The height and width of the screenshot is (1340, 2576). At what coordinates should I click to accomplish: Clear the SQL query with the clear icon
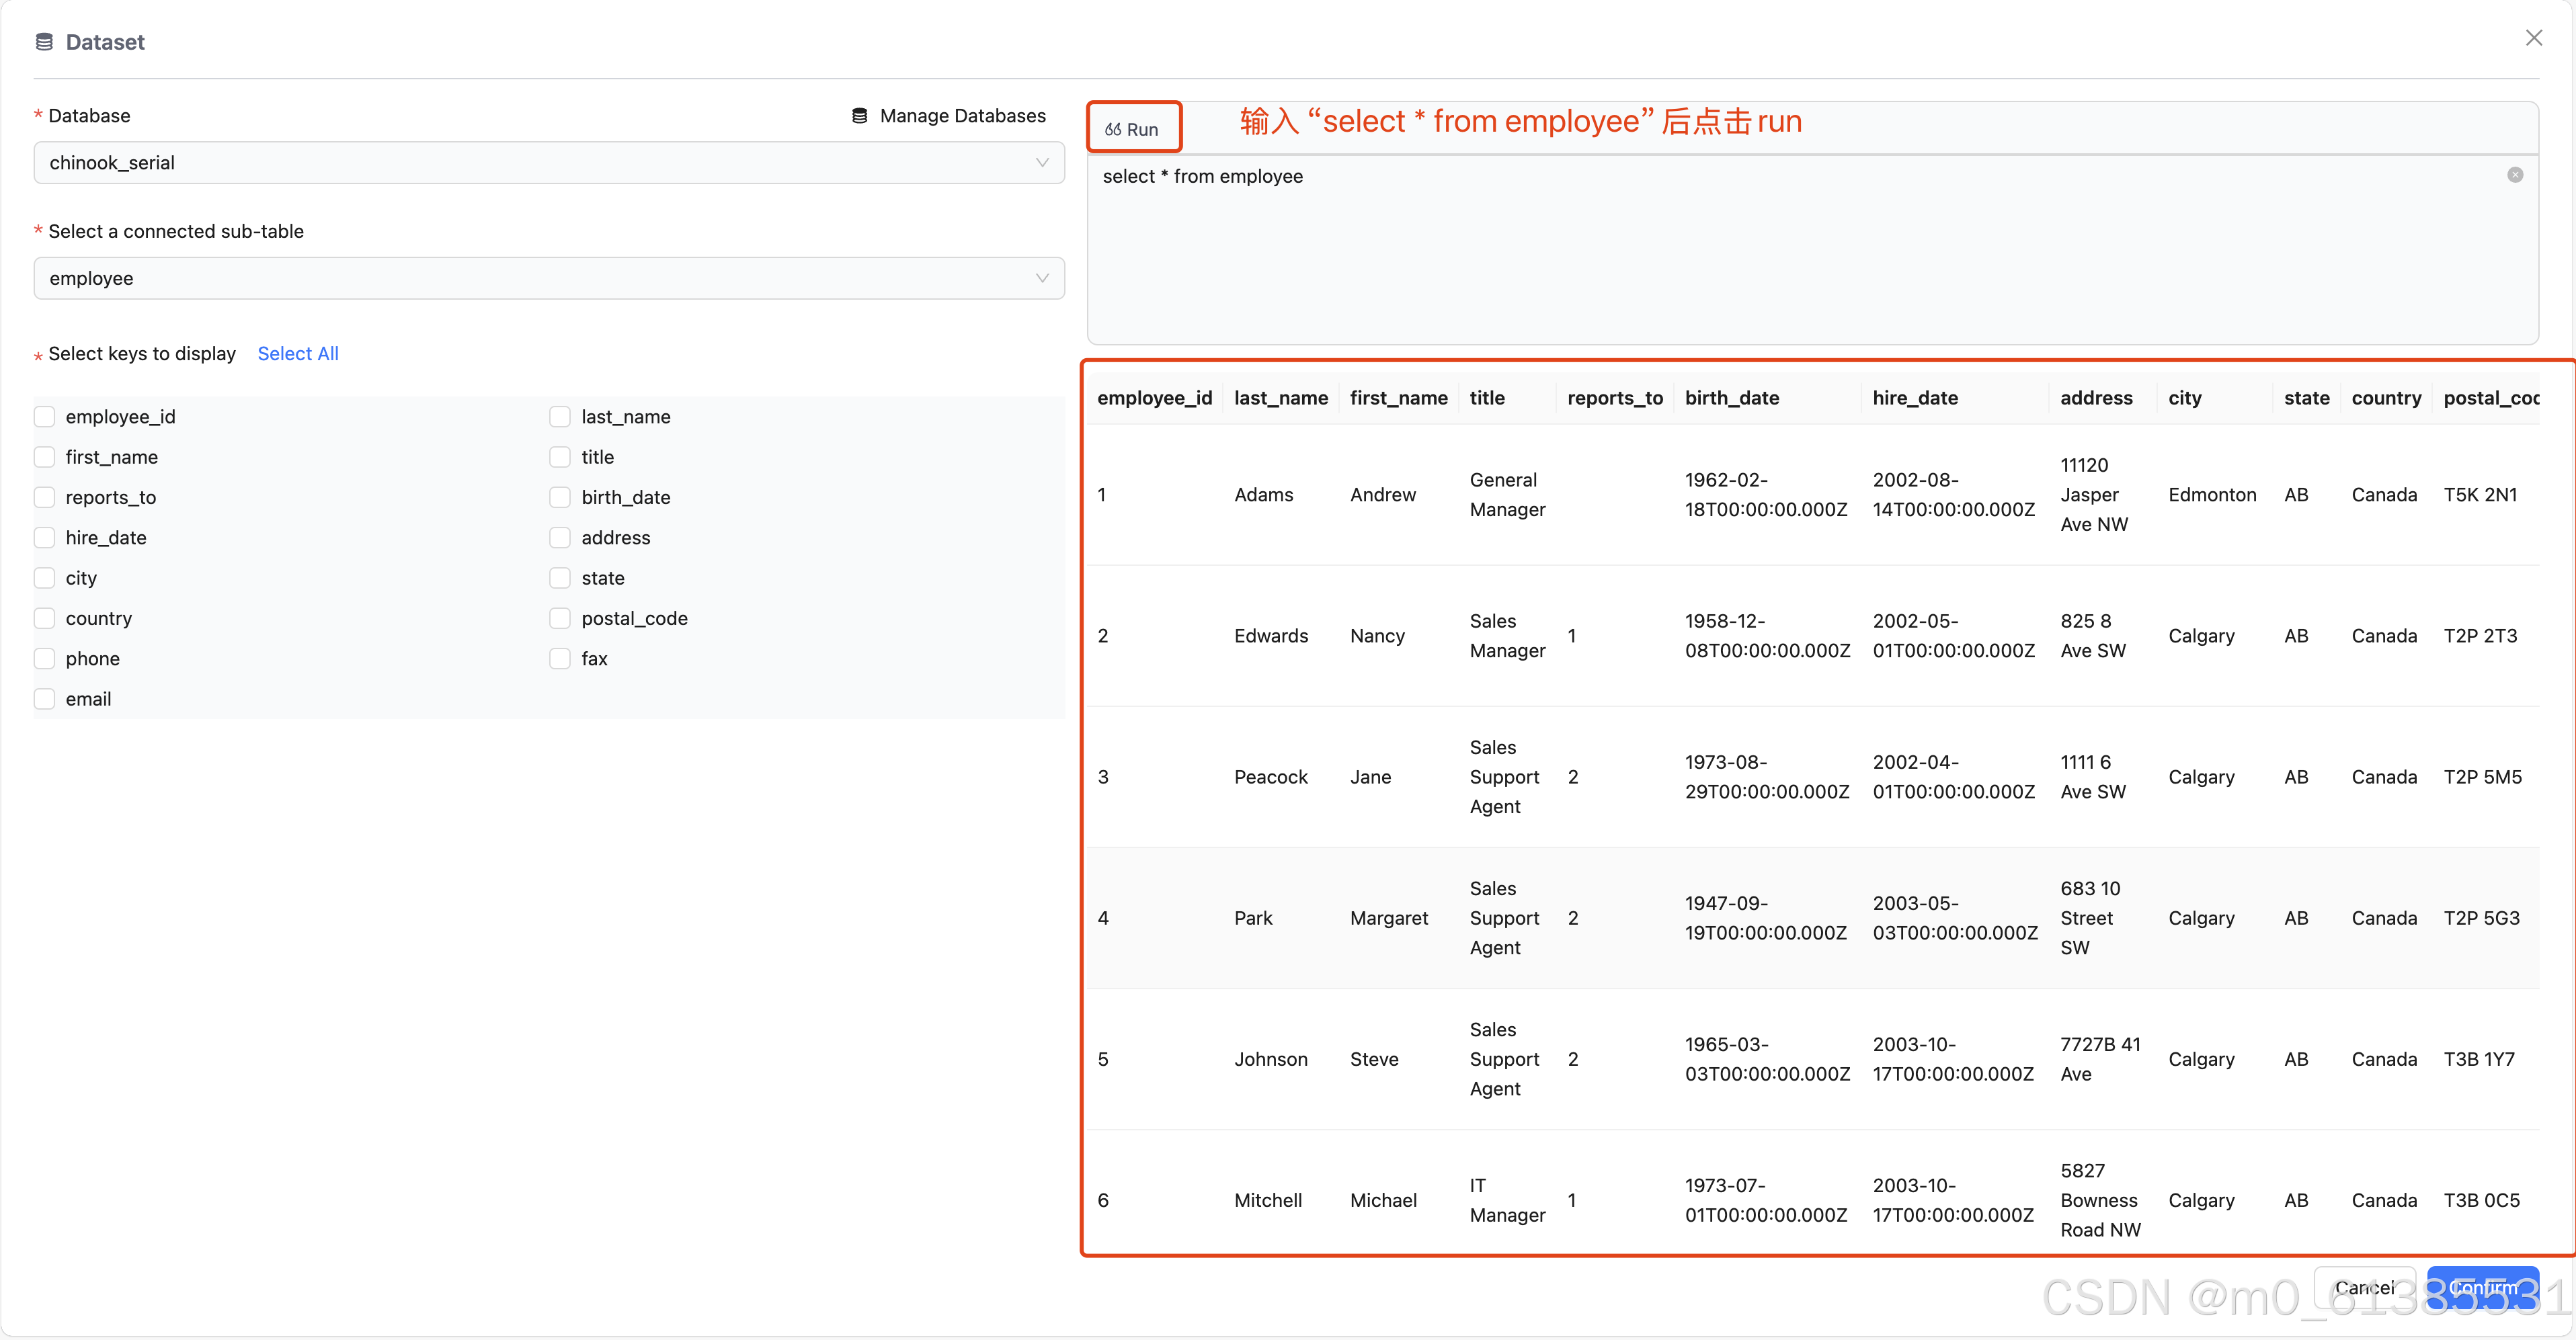[2514, 175]
